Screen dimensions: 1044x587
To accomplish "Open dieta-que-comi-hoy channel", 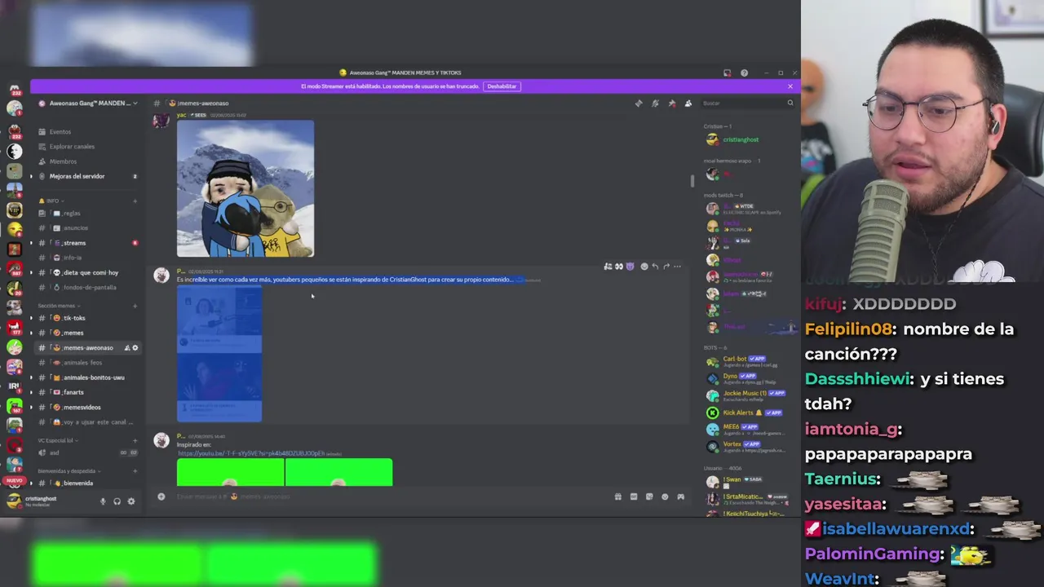I will [88, 272].
